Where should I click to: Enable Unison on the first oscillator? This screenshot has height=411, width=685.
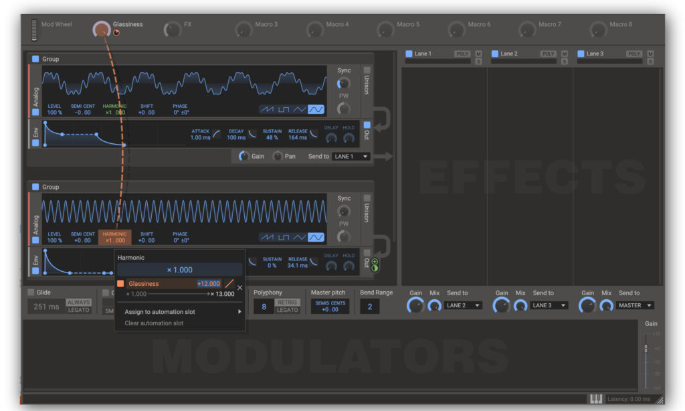pos(367,70)
